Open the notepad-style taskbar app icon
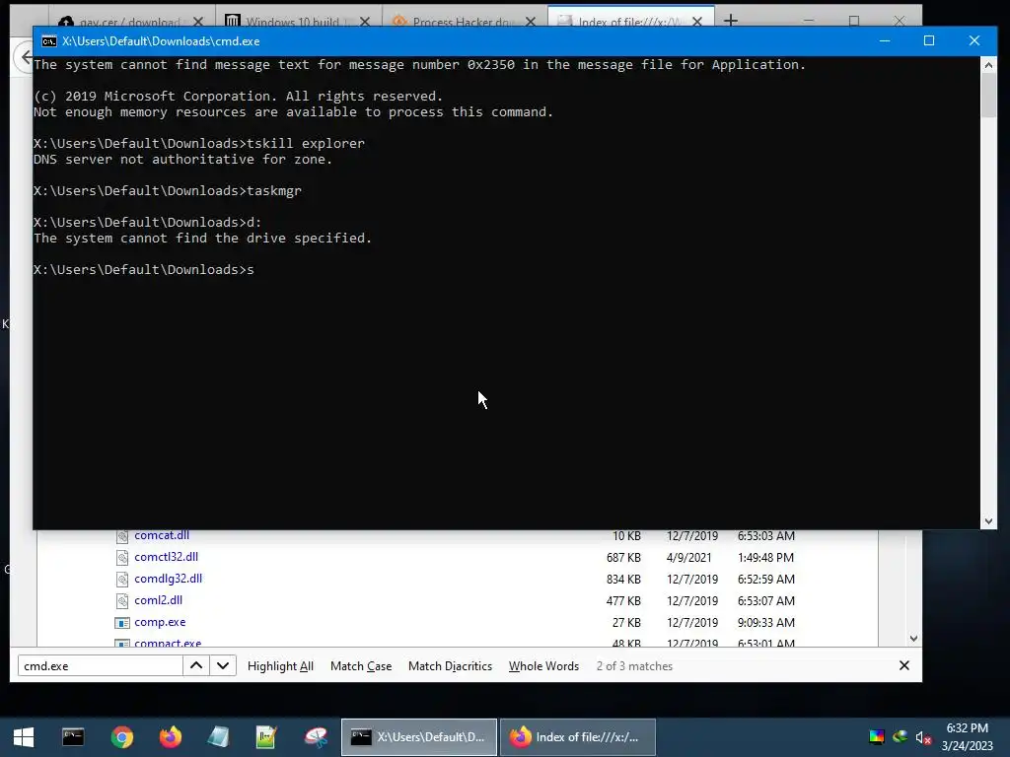 218,737
